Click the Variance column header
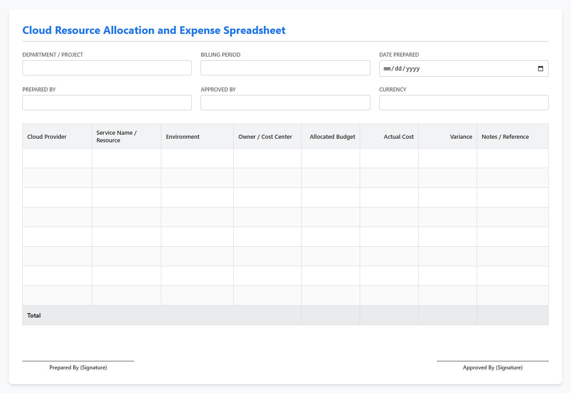The width and height of the screenshot is (571, 393). pyautogui.click(x=448, y=137)
